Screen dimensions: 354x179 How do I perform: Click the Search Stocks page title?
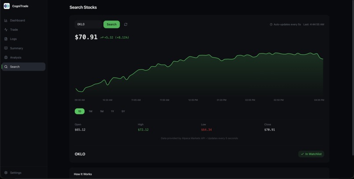(83, 7)
